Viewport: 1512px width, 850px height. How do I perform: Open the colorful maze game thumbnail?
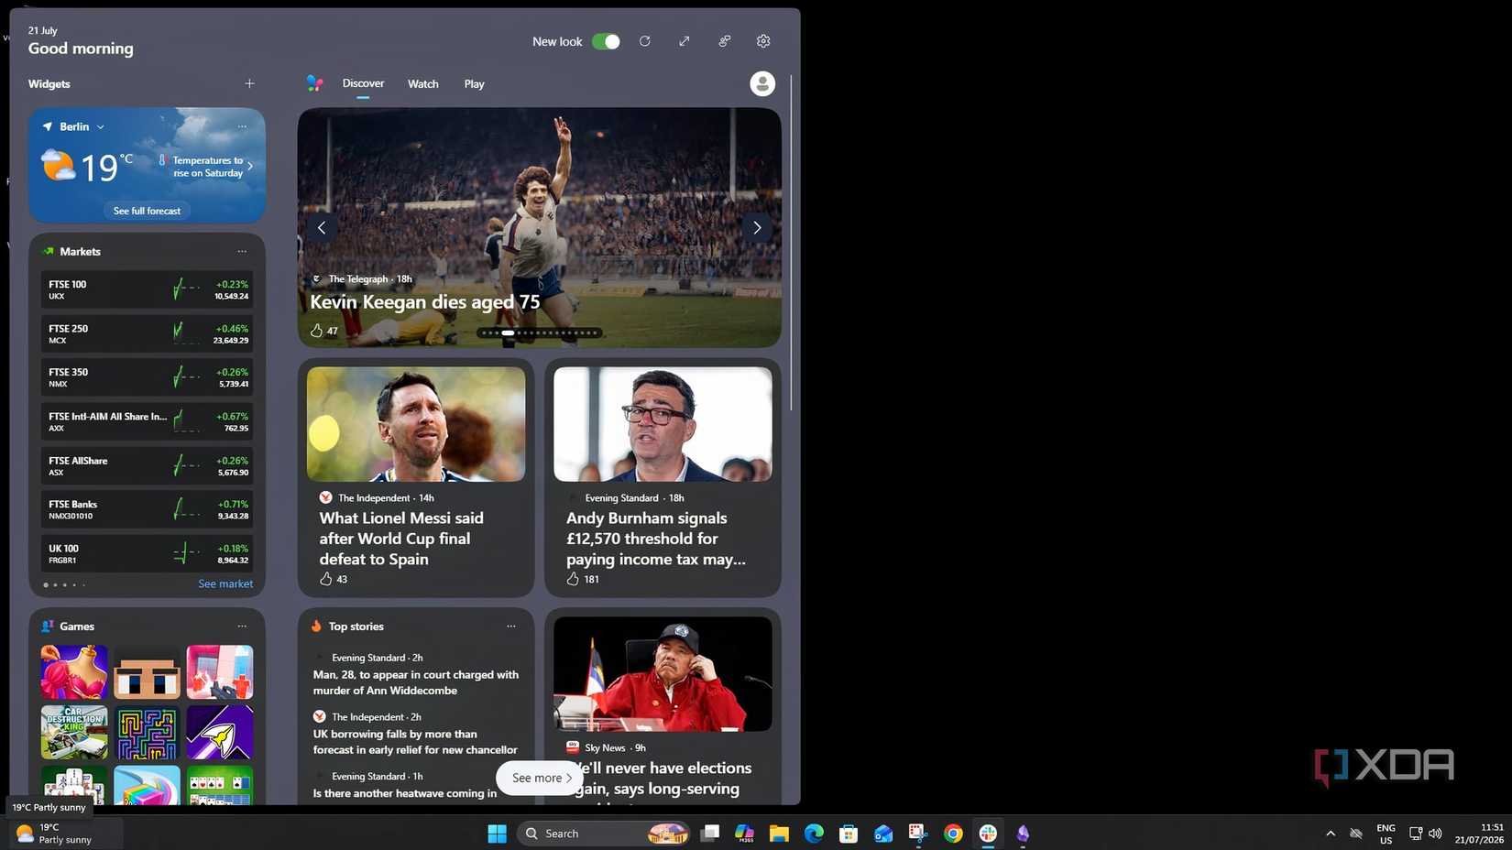click(x=147, y=732)
